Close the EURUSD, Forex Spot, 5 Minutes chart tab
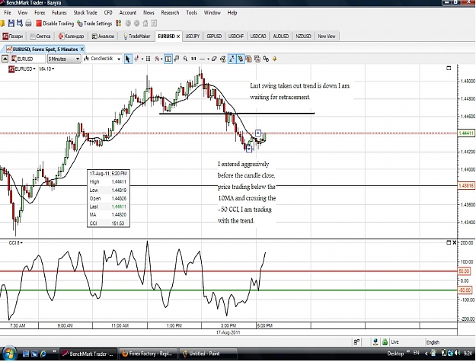 (82, 50)
